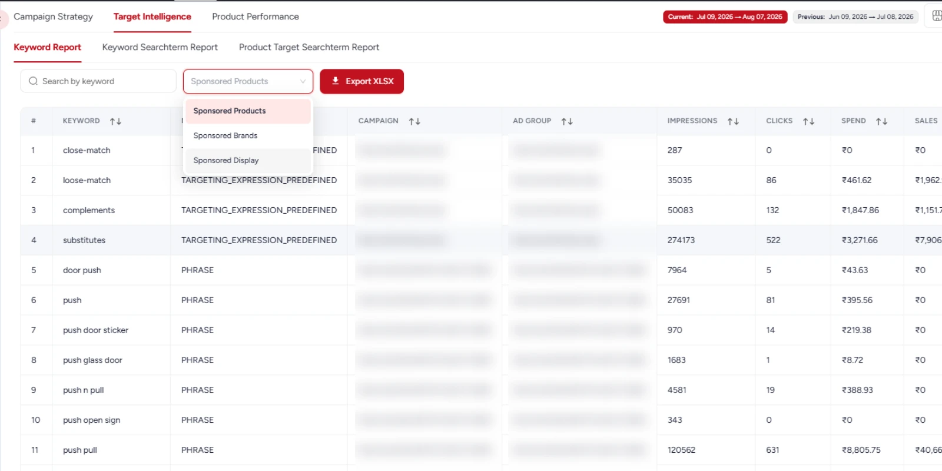This screenshot has width=942, height=471.
Task: Select keyword cell 'push door sticker'
Action: [x=95, y=330]
